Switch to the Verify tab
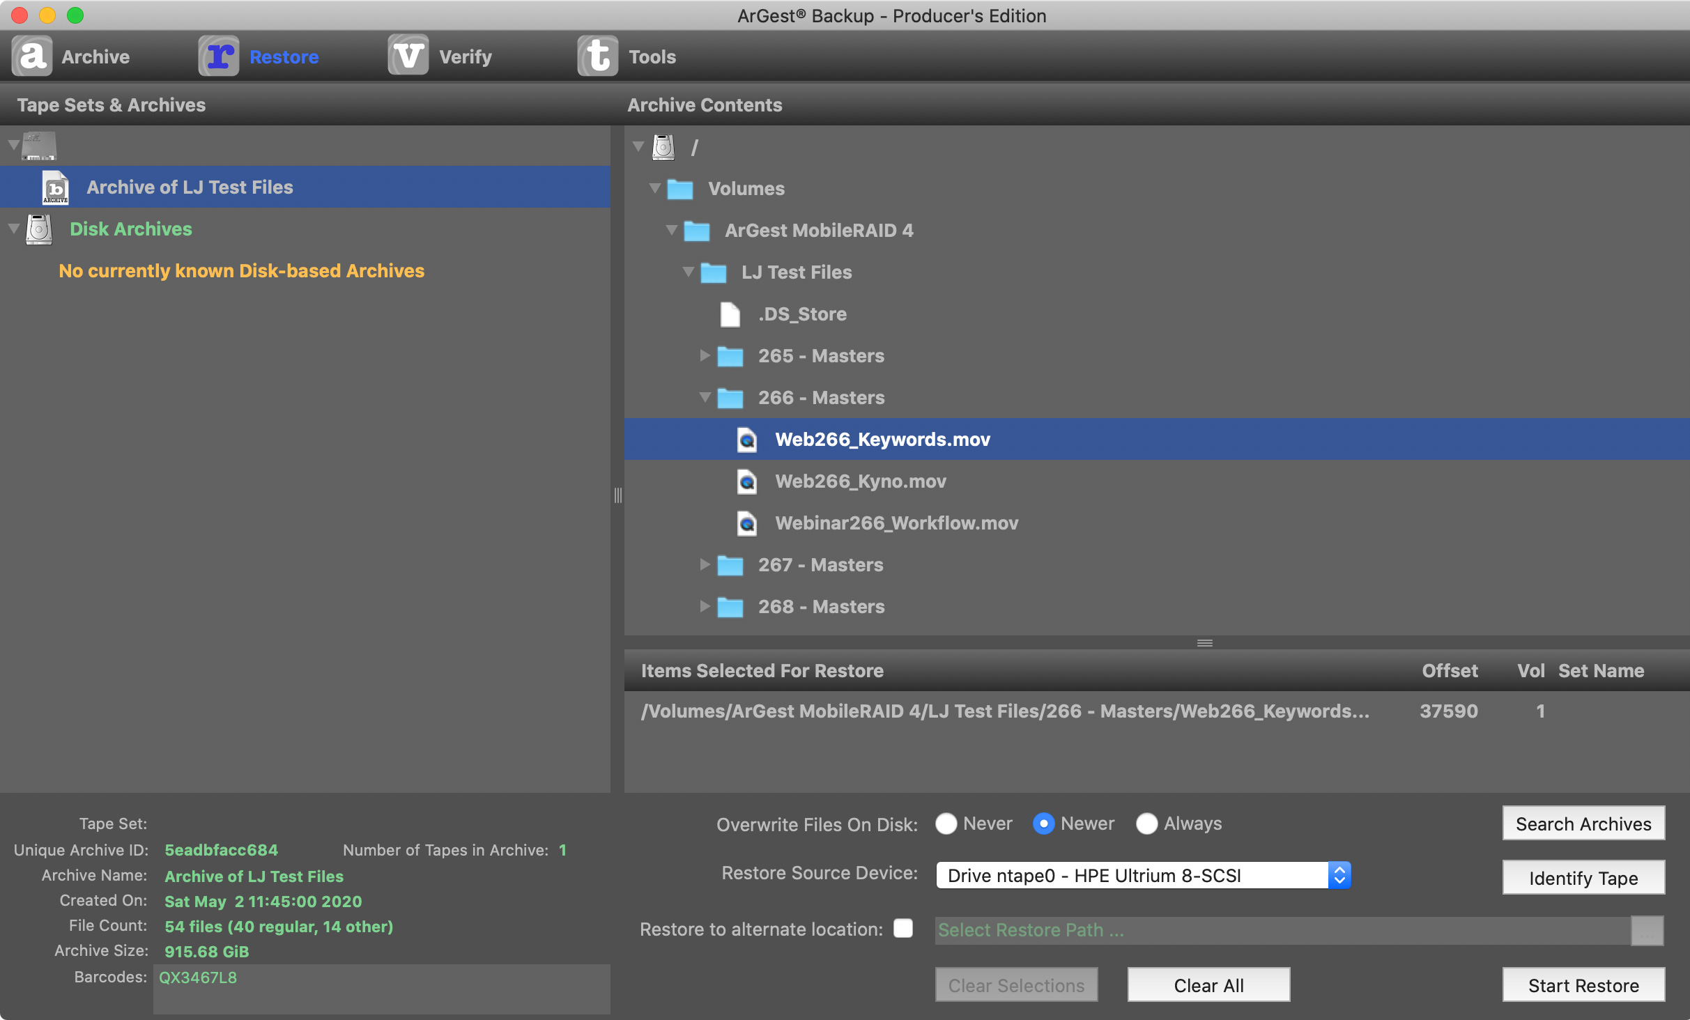The width and height of the screenshot is (1690, 1020). 440,56
